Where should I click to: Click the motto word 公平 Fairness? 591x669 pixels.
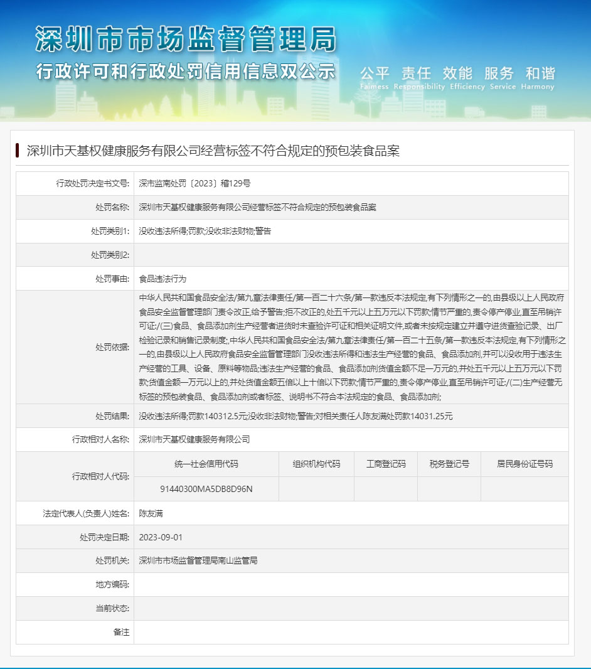point(375,78)
